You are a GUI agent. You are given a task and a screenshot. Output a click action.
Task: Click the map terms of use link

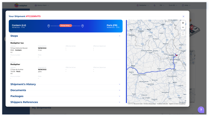pyautogui.click(x=162, y=104)
